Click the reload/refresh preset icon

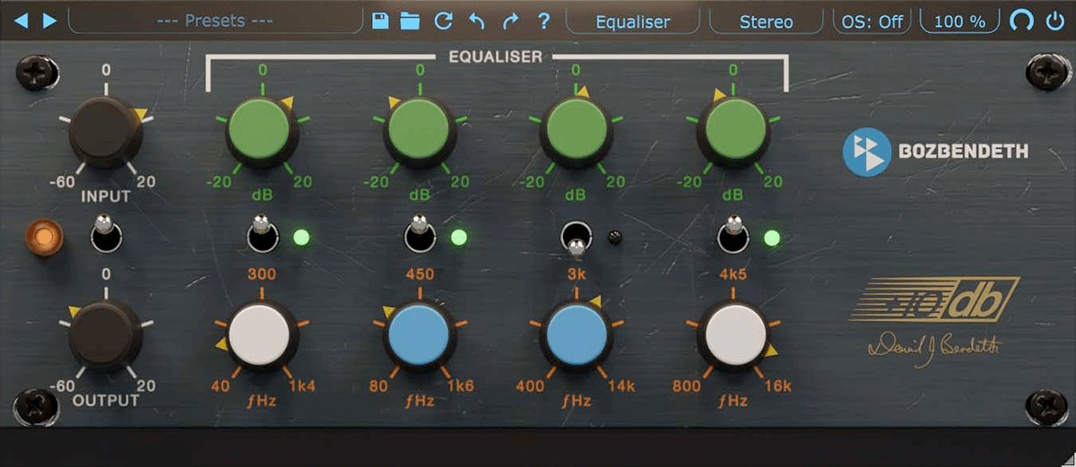click(x=443, y=21)
